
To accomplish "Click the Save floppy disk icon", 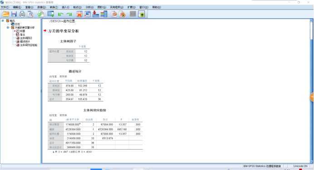I will 14,14.
